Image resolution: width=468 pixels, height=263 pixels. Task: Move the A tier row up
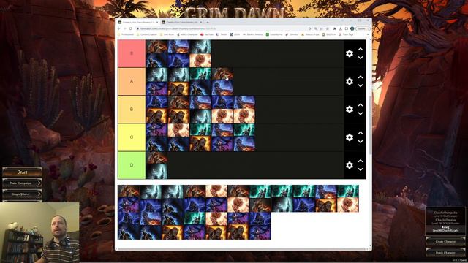[x=361, y=77]
